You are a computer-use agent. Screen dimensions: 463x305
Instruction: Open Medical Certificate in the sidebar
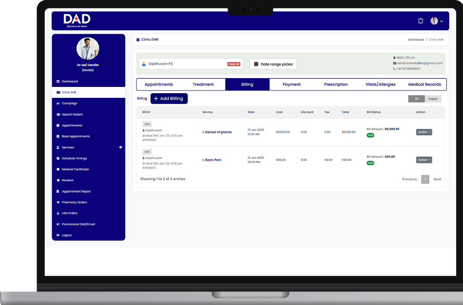75,170
